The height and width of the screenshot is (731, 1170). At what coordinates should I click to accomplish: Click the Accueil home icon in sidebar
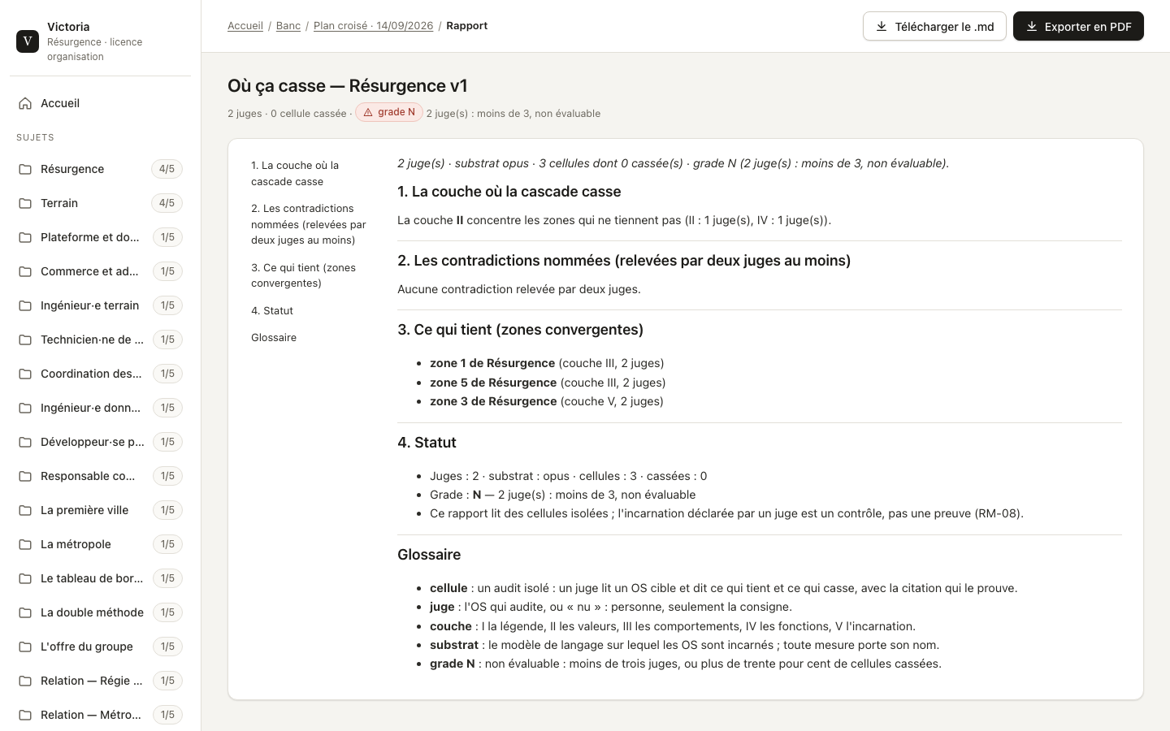(25, 103)
